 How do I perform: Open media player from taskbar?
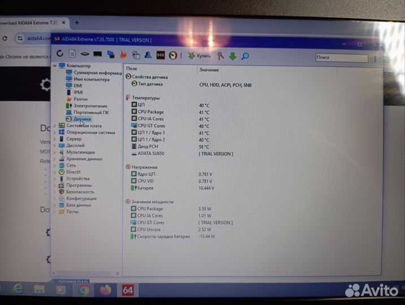(x=60, y=290)
